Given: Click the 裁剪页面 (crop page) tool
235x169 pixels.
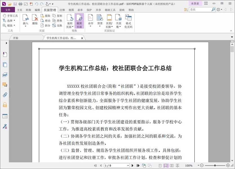Looking at the screenshot, I should coord(79,21).
